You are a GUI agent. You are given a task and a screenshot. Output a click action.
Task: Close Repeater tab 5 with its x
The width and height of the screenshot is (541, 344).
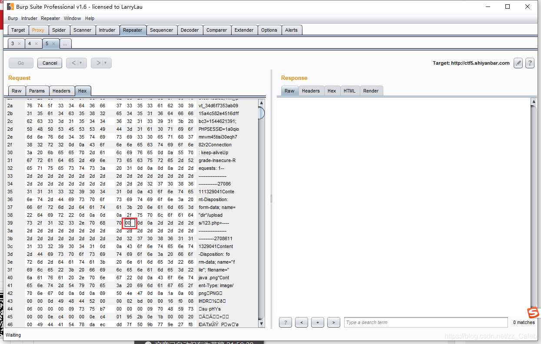pyautogui.click(x=53, y=43)
